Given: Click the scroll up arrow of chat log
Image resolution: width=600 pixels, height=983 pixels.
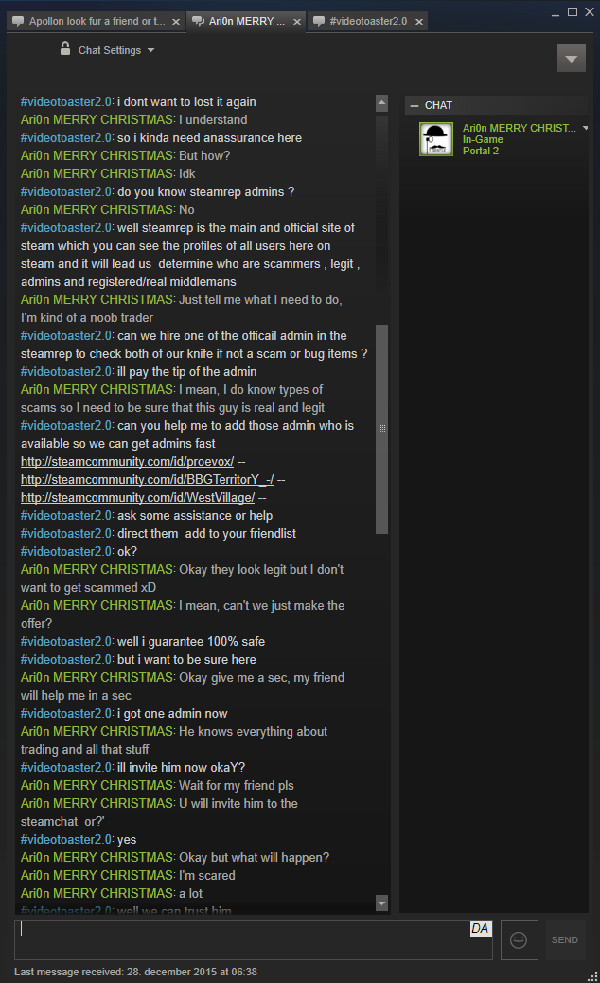Looking at the screenshot, I should pyautogui.click(x=381, y=103).
